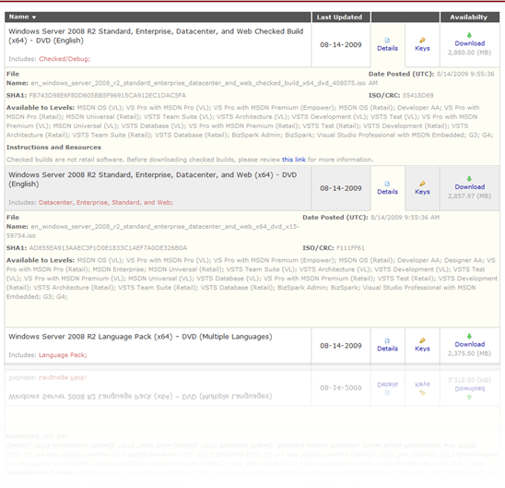Image resolution: width=505 pixels, height=488 pixels.
Task: Click file name ending checked_build_x64_dvd_408075.iso
Action: [198, 83]
